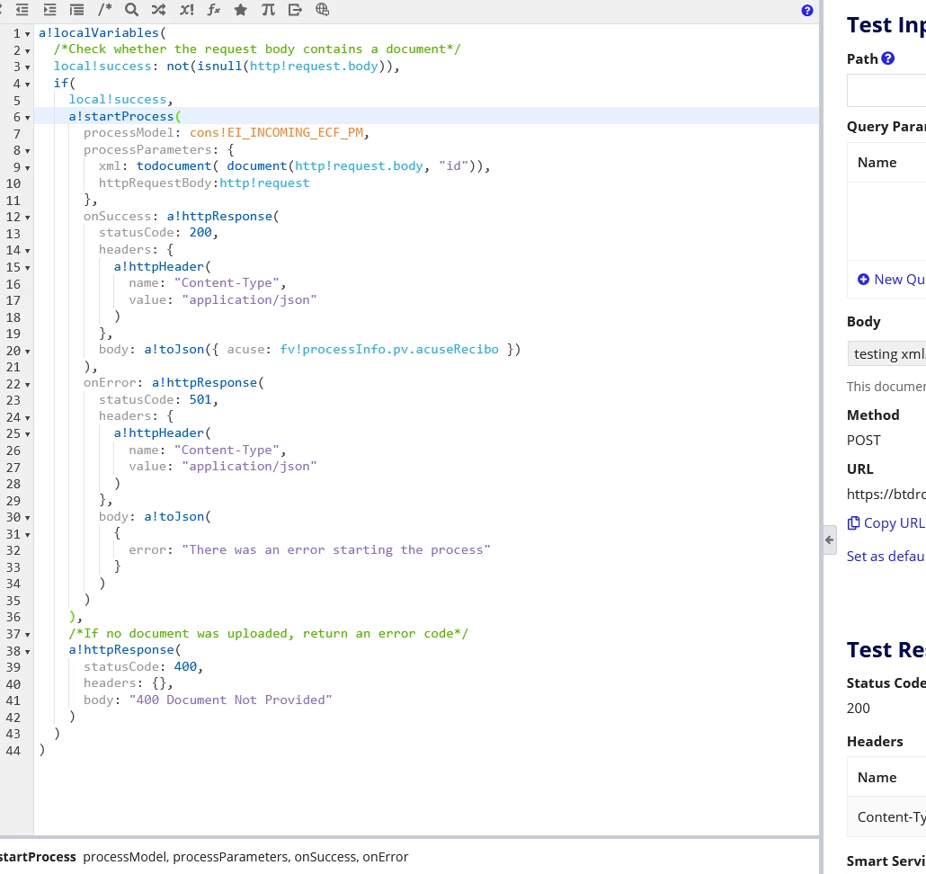Click the Query Parameters Name column header

coord(877,163)
